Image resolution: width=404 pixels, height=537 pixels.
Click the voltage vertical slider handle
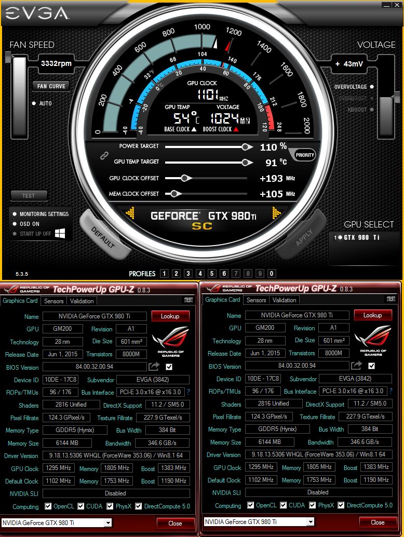pos(396,97)
